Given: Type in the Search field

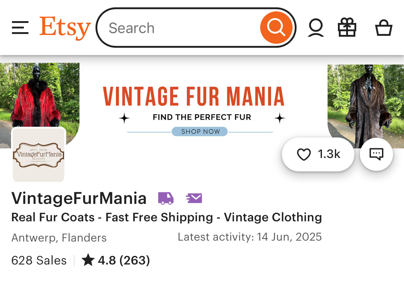Looking at the screenshot, I should (181, 28).
